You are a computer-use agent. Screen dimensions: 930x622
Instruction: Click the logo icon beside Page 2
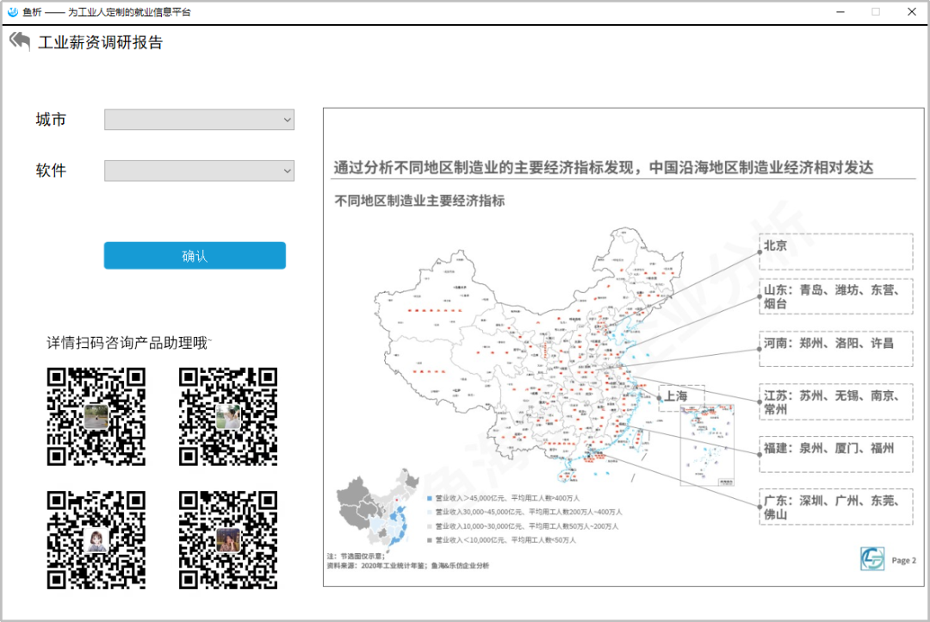(872, 558)
